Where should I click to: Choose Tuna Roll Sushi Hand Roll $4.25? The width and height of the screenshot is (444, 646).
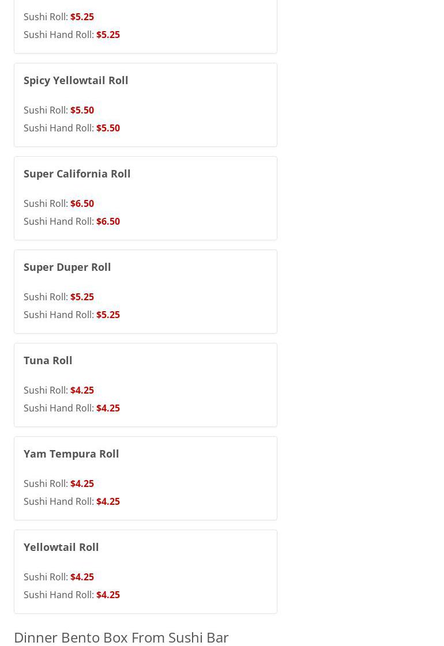tap(108, 408)
